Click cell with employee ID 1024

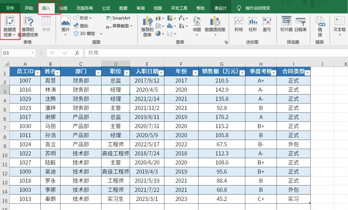point(25,145)
